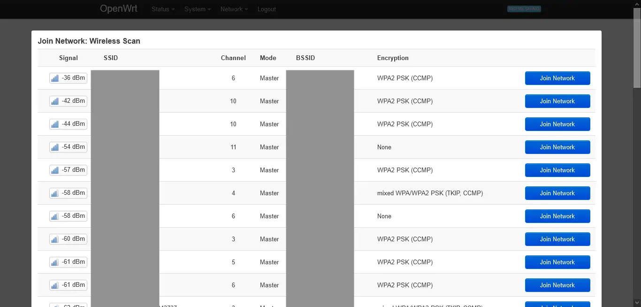Select Logout from the navigation bar
Viewport: 641px width, 307px height.
coord(267,9)
